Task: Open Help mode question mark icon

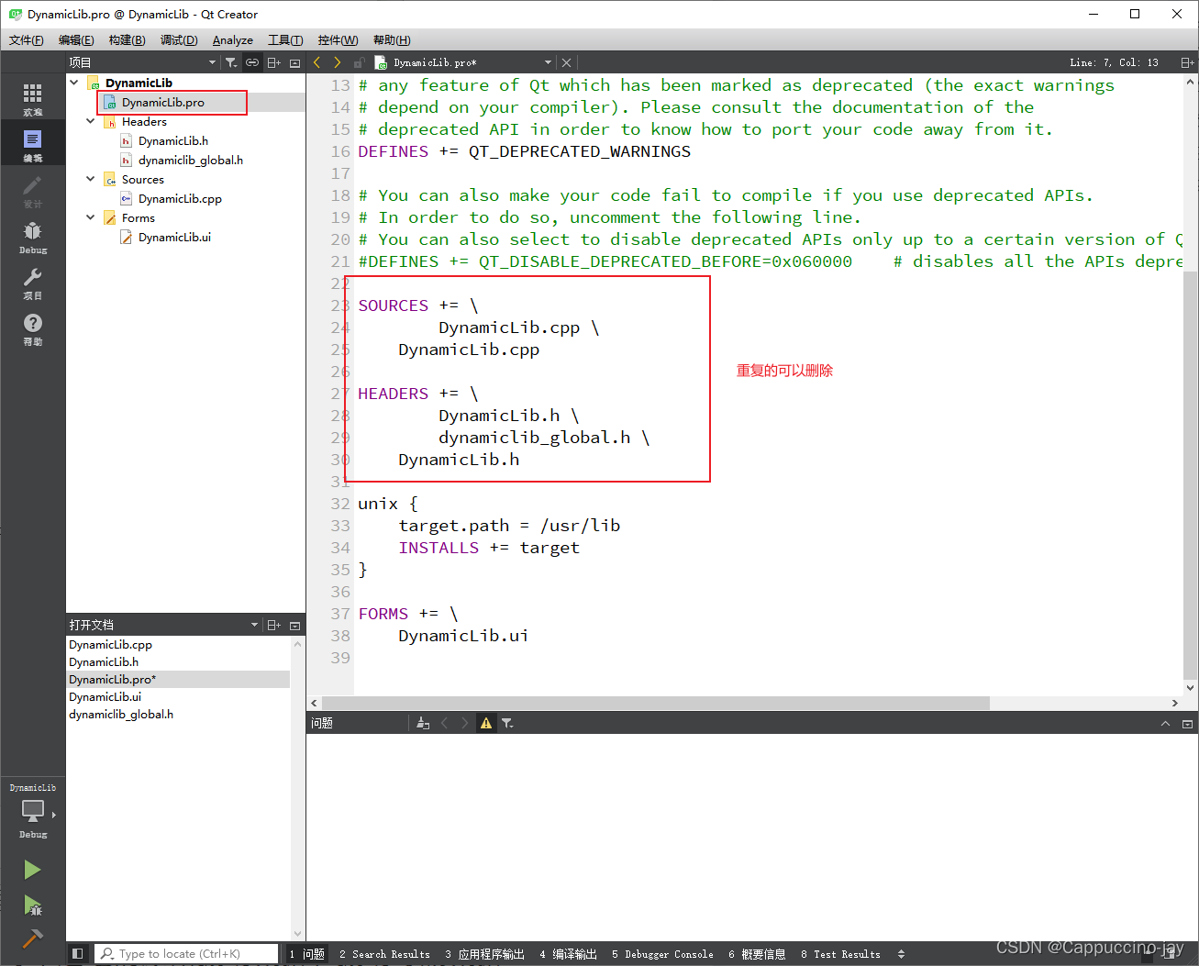Action: pyautogui.click(x=32, y=328)
